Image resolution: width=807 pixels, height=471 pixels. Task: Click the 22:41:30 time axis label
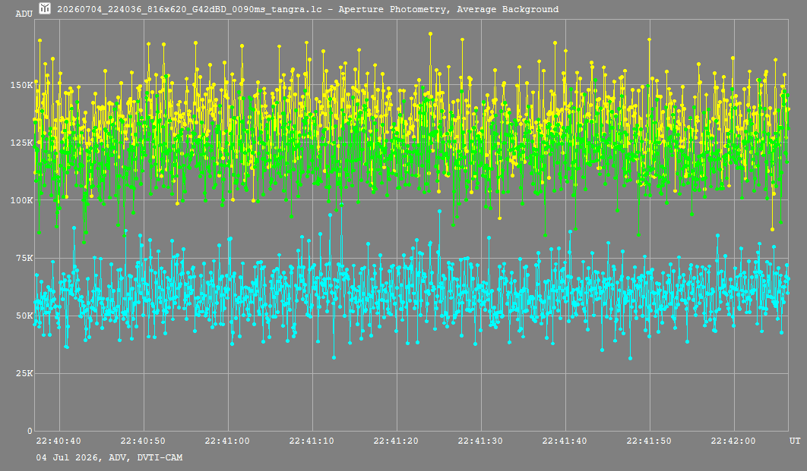click(x=480, y=441)
